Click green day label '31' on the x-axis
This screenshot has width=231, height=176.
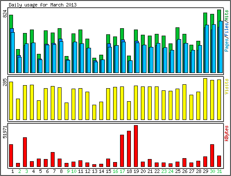pos(219,171)
